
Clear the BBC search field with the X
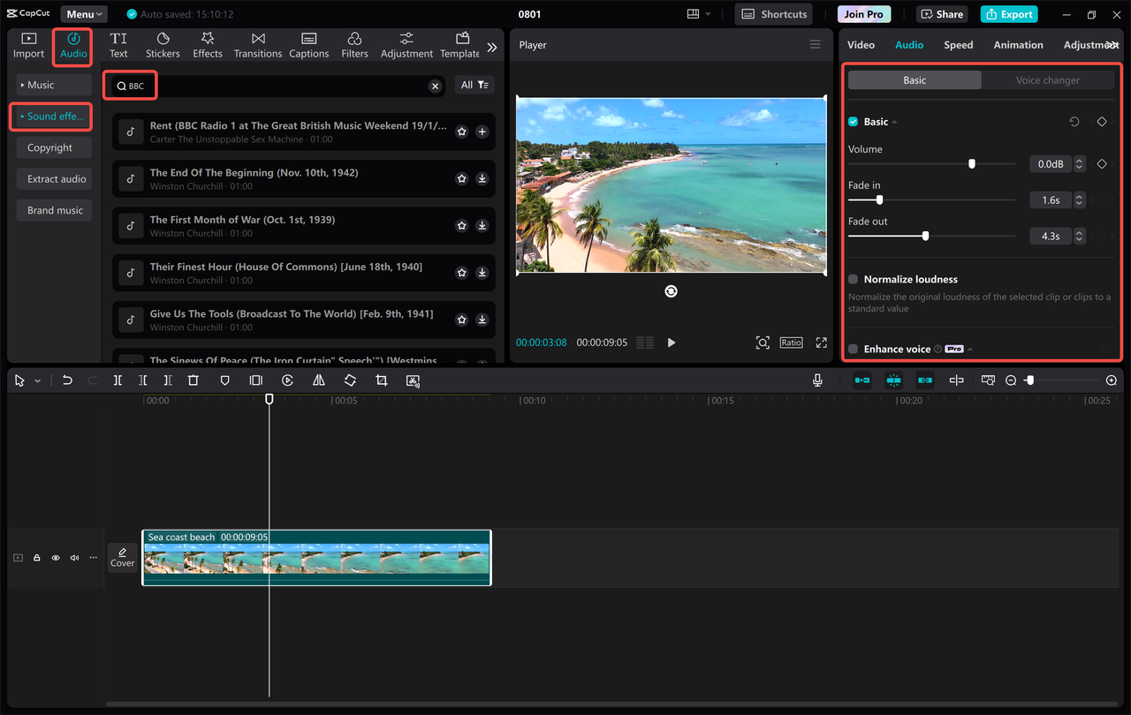tap(435, 86)
